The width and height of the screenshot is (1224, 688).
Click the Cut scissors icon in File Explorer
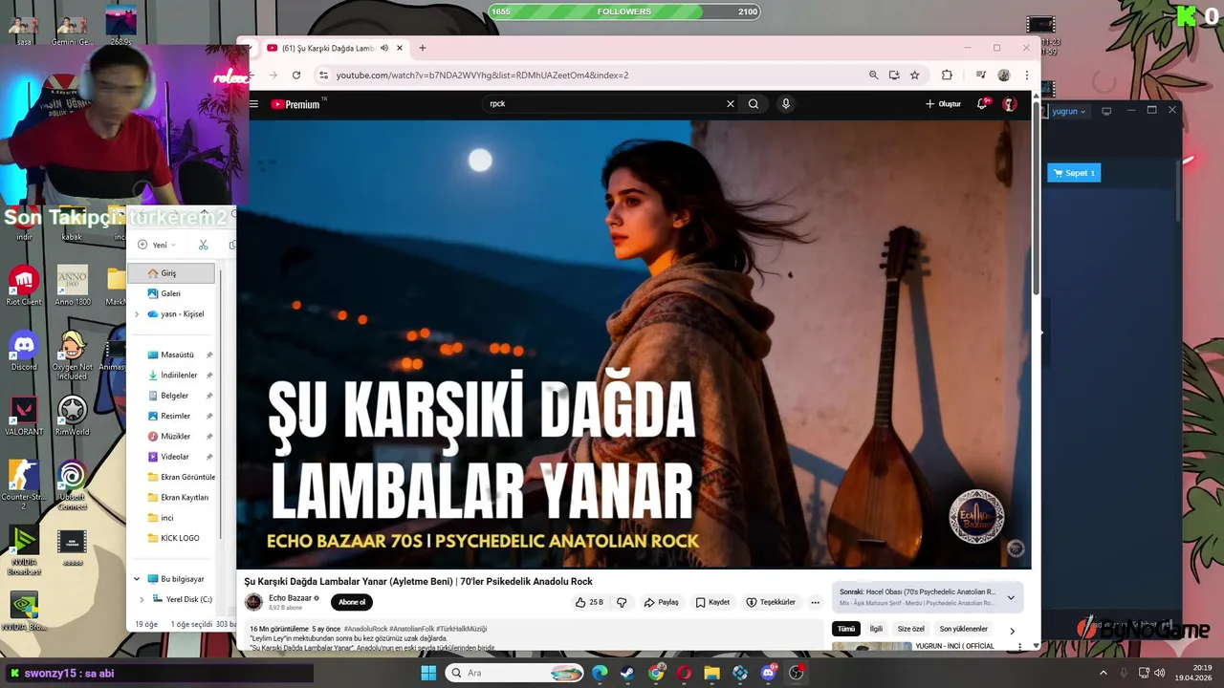coord(204,245)
